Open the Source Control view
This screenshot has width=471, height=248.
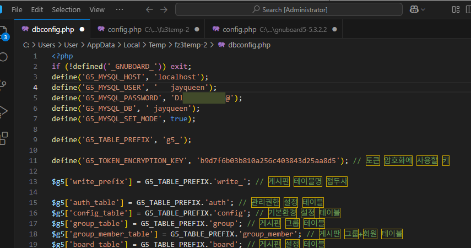[4, 84]
